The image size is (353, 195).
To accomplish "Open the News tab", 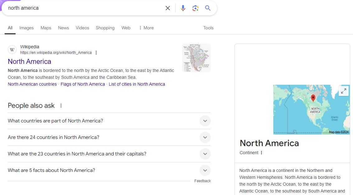I will (x=63, y=28).
